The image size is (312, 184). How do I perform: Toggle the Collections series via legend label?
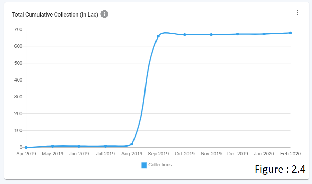point(160,165)
